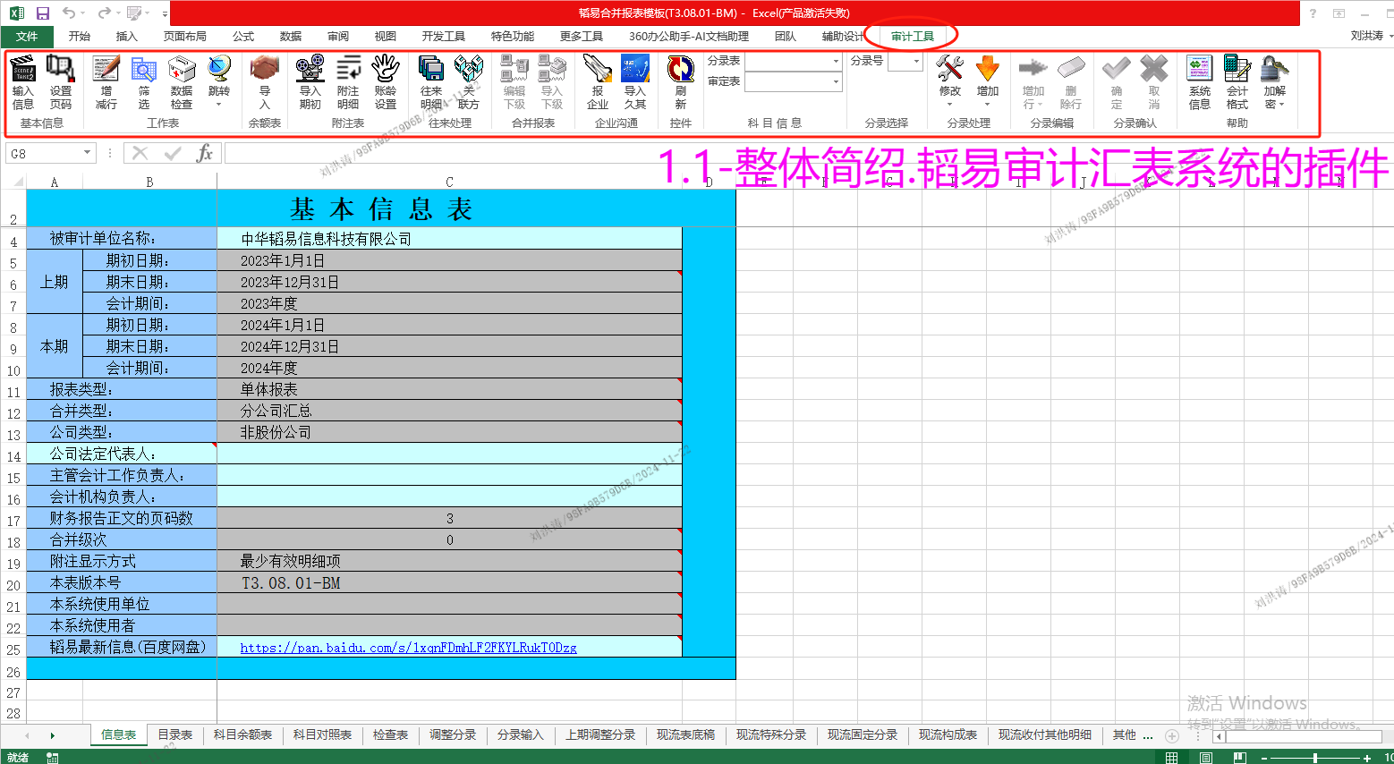This screenshot has width=1394, height=764.
Task: Click 确定 checkmark icon
Action: tap(1116, 69)
